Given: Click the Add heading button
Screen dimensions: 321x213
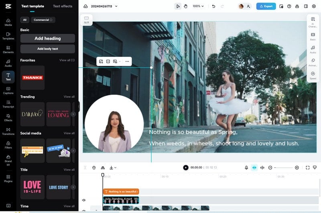Looking at the screenshot, I should [47, 38].
